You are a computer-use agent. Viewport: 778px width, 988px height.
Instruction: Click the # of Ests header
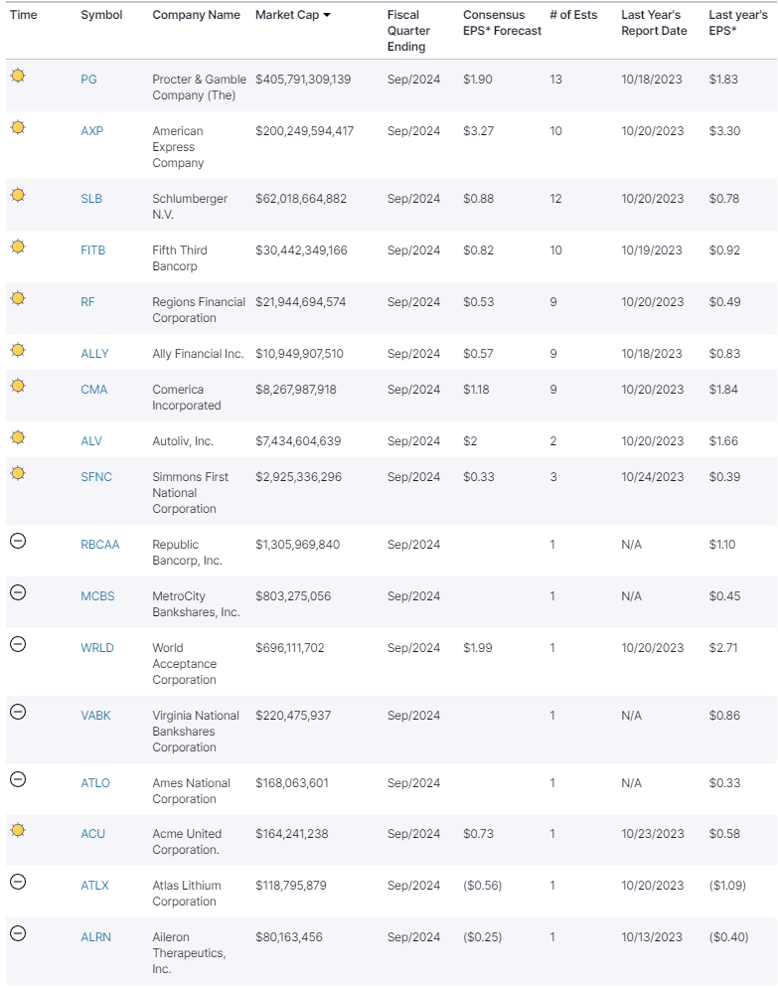click(x=573, y=15)
